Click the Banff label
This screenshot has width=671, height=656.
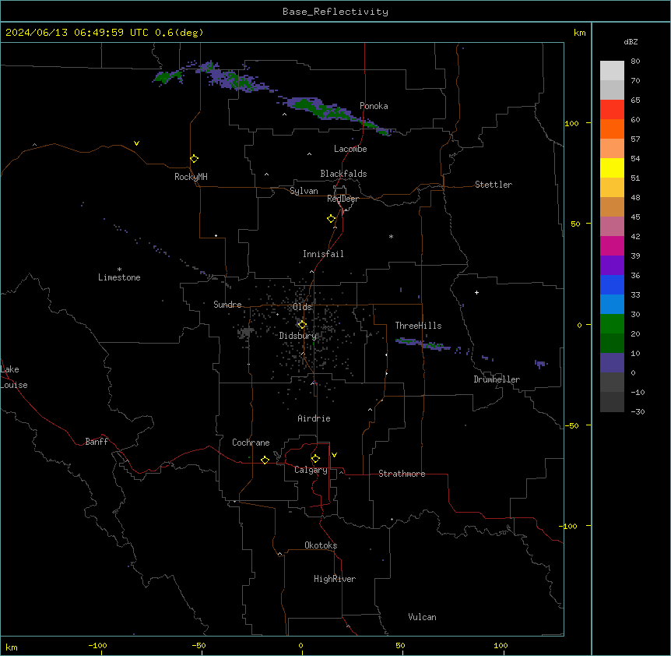click(97, 442)
